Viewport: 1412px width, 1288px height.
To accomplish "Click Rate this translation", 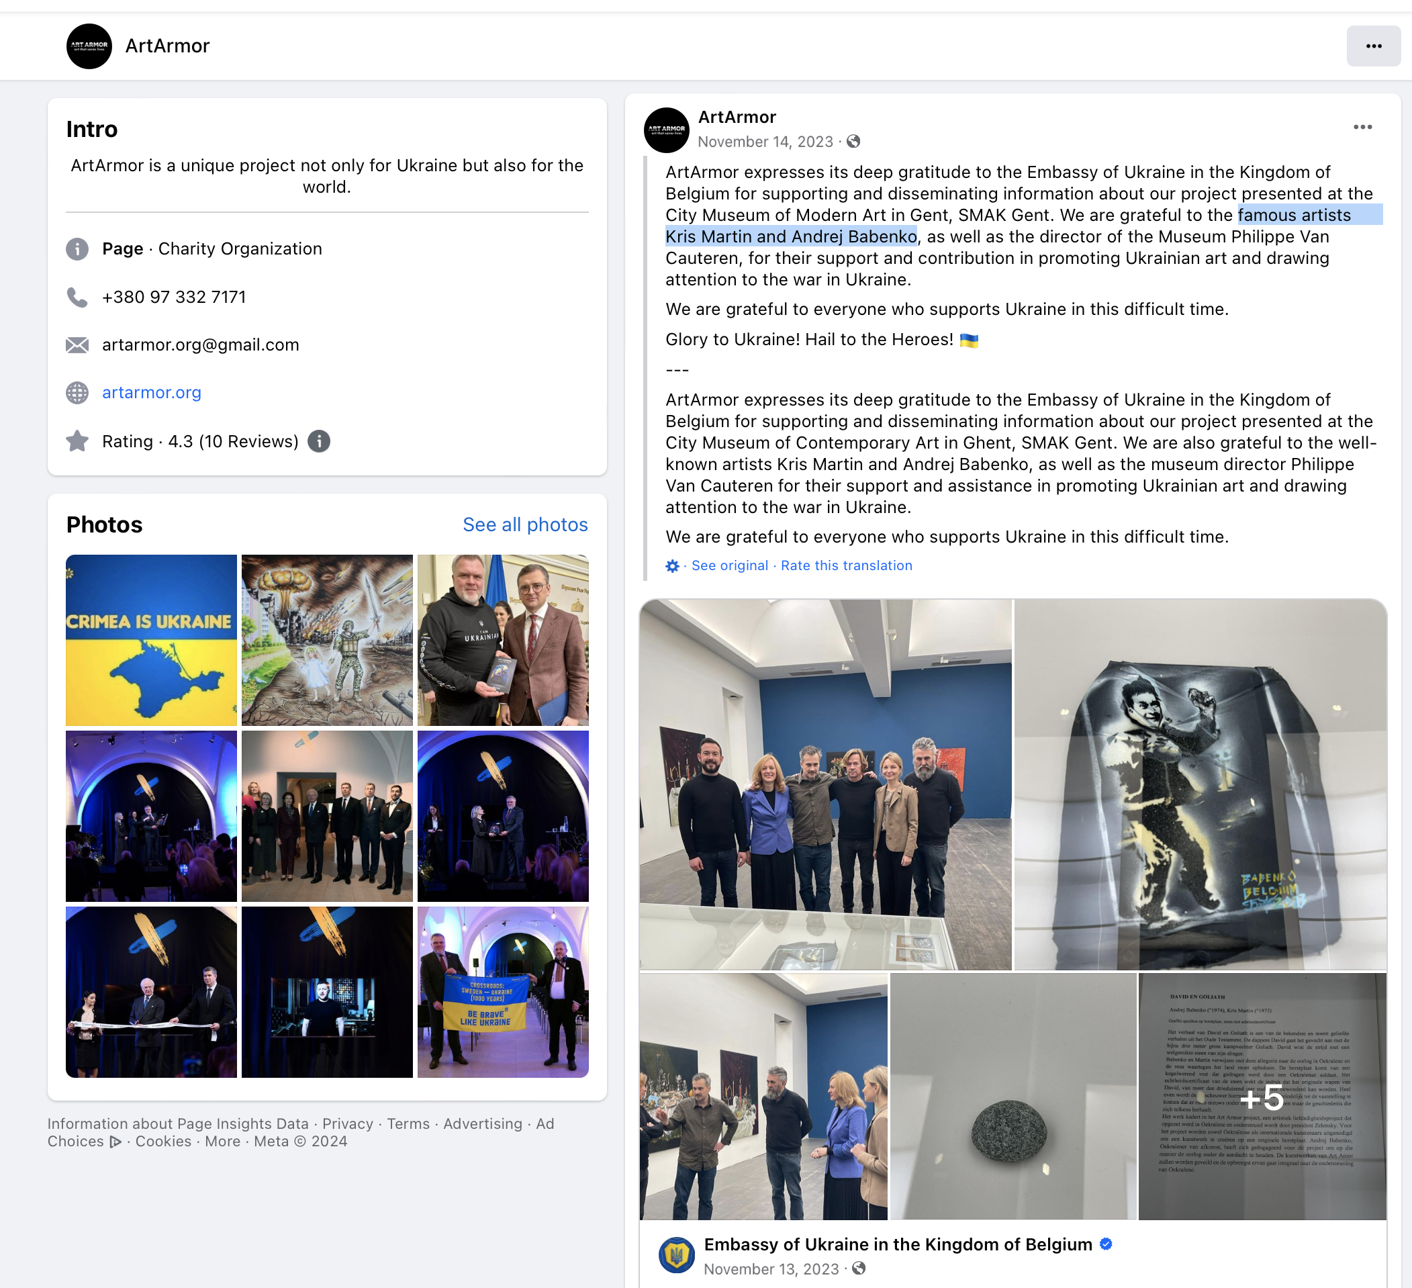I will 846,566.
